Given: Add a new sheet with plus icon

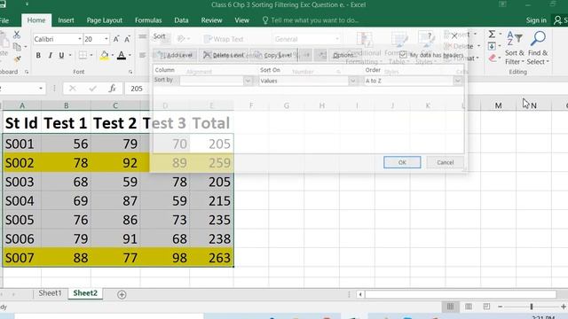Looking at the screenshot, I should pyautogui.click(x=122, y=295).
